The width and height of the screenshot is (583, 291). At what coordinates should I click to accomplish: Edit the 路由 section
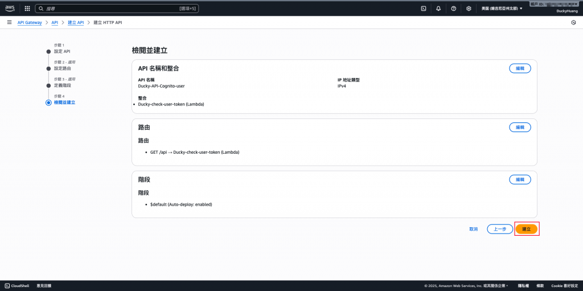[x=520, y=127]
